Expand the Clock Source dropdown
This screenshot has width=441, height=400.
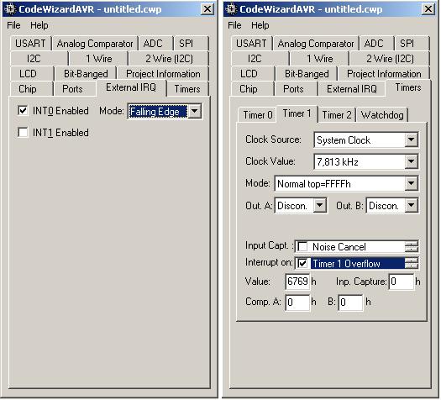pyautogui.click(x=412, y=139)
